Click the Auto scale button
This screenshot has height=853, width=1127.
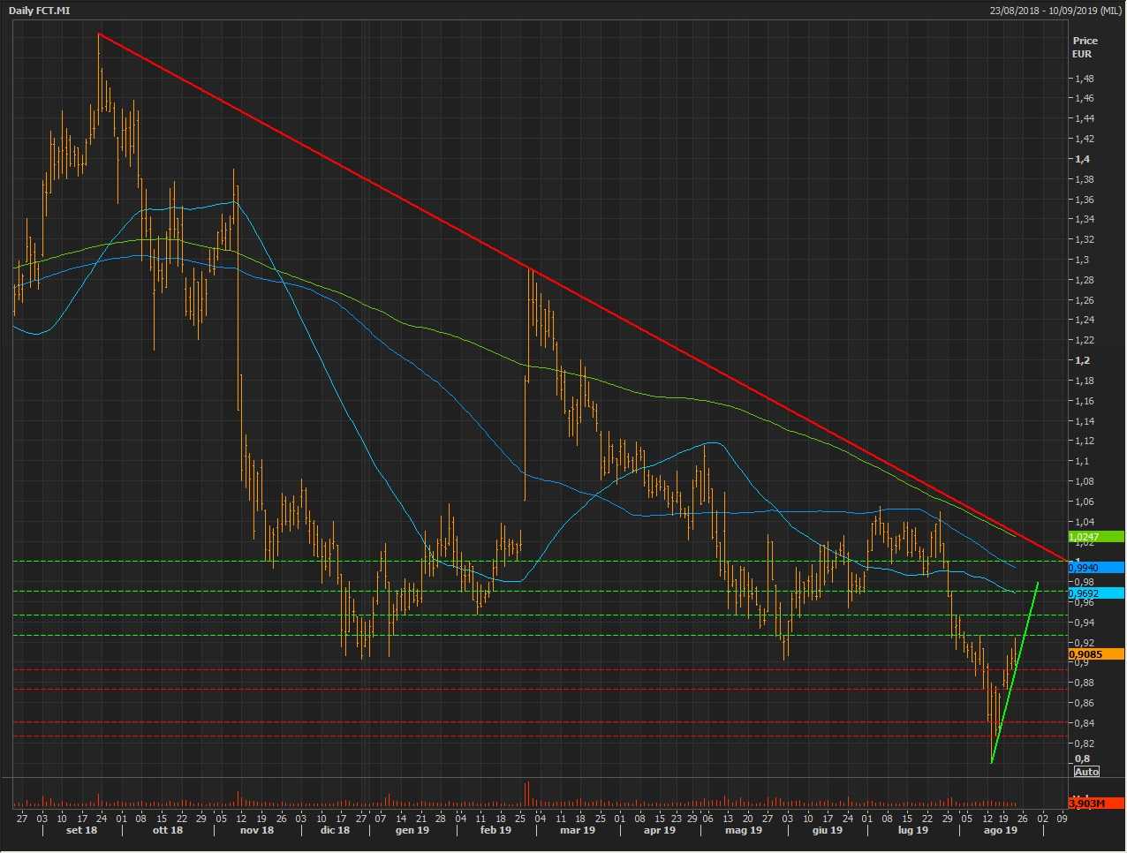(1086, 772)
